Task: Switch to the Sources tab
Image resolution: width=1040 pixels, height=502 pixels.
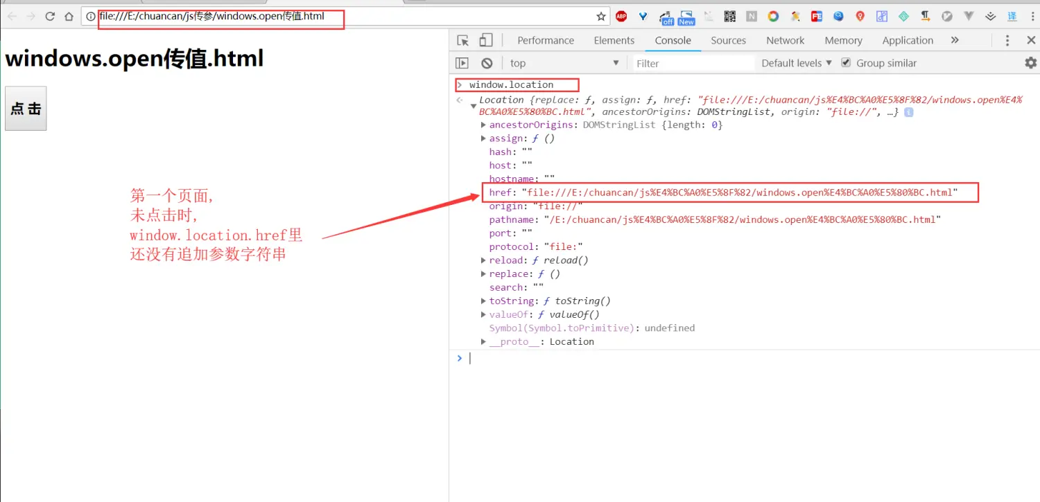Action: (x=728, y=40)
